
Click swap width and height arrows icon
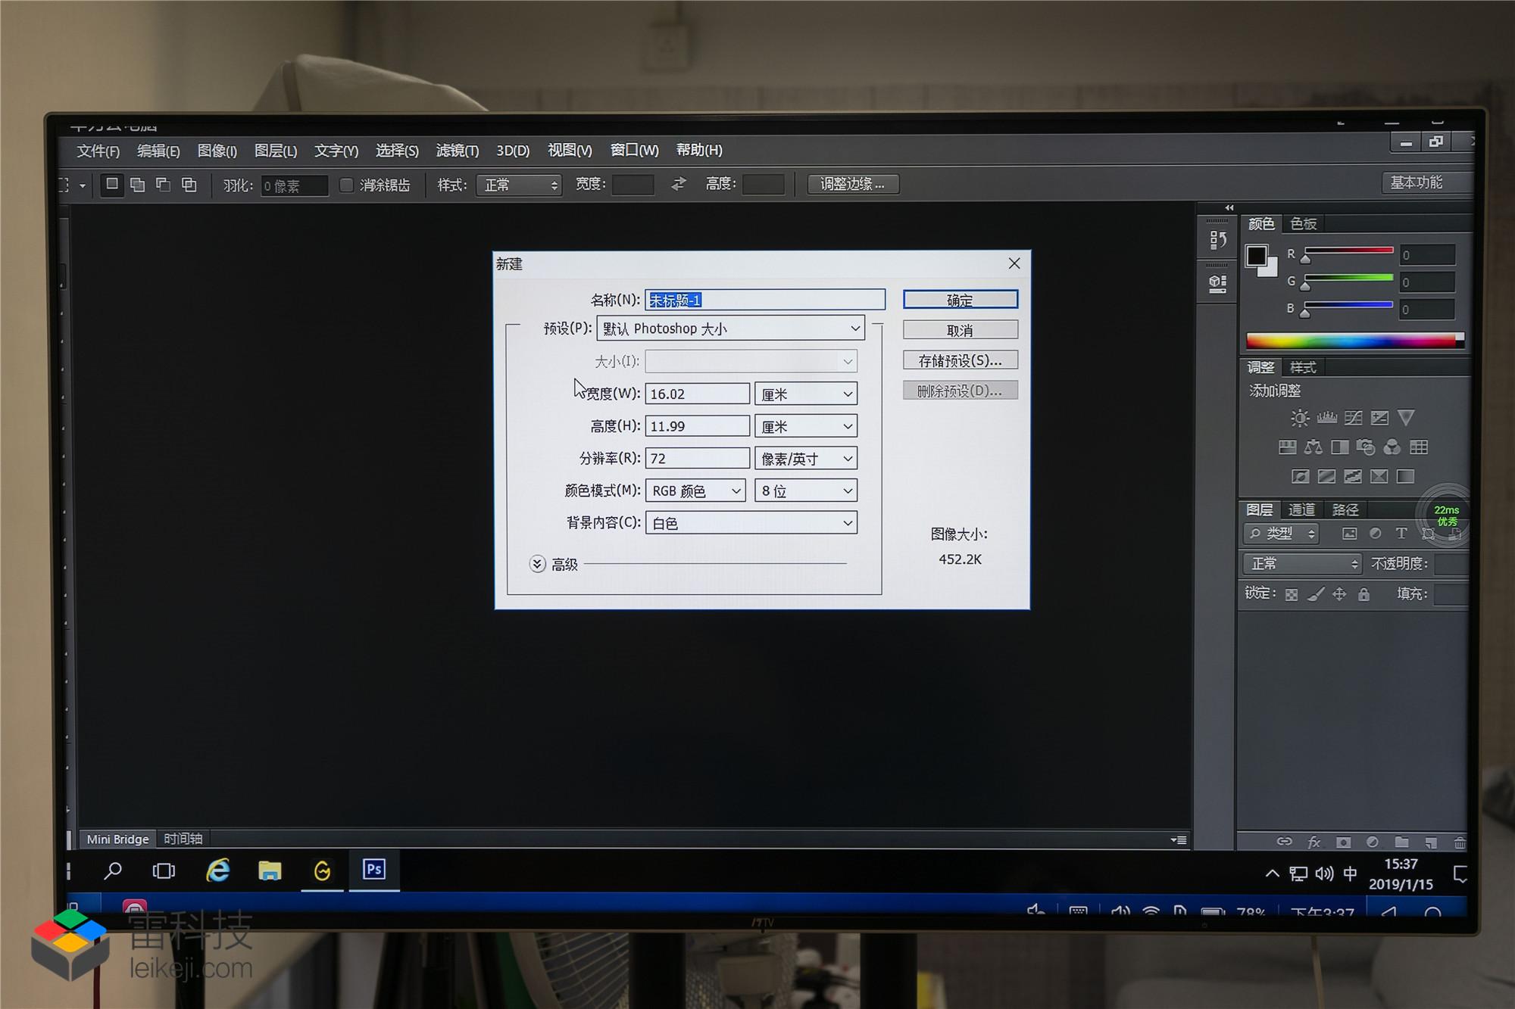(x=679, y=184)
